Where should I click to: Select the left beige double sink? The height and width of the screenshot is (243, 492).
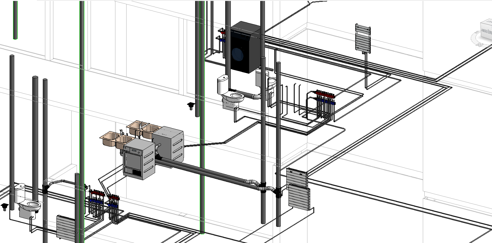(x=117, y=140)
